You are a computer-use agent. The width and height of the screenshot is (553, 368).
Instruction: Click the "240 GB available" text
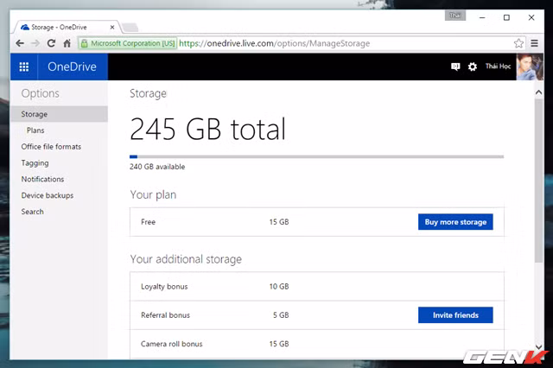(x=157, y=167)
